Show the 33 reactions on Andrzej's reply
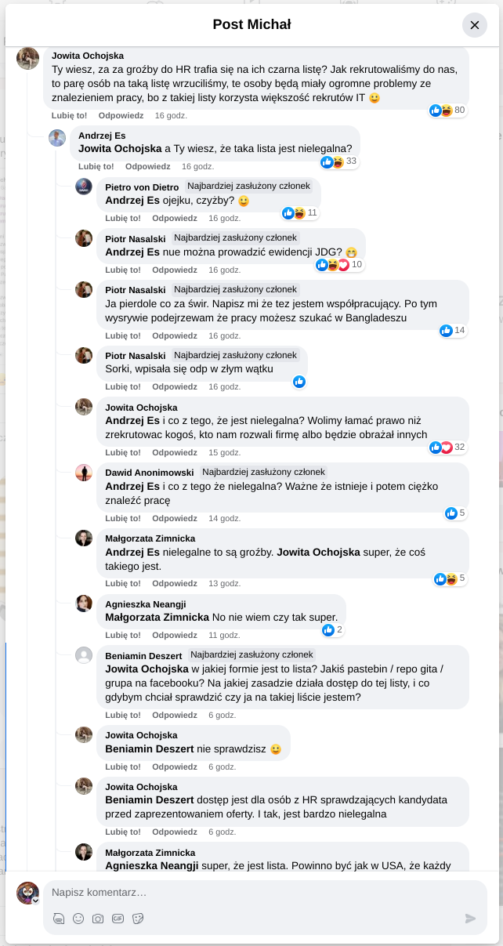The height and width of the screenshot is (946, 503). tap(338, 161)
